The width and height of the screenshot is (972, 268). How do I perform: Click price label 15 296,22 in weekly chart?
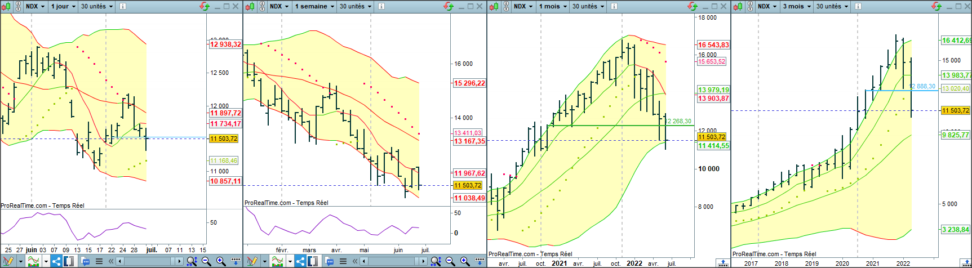(x=469, y=83)
